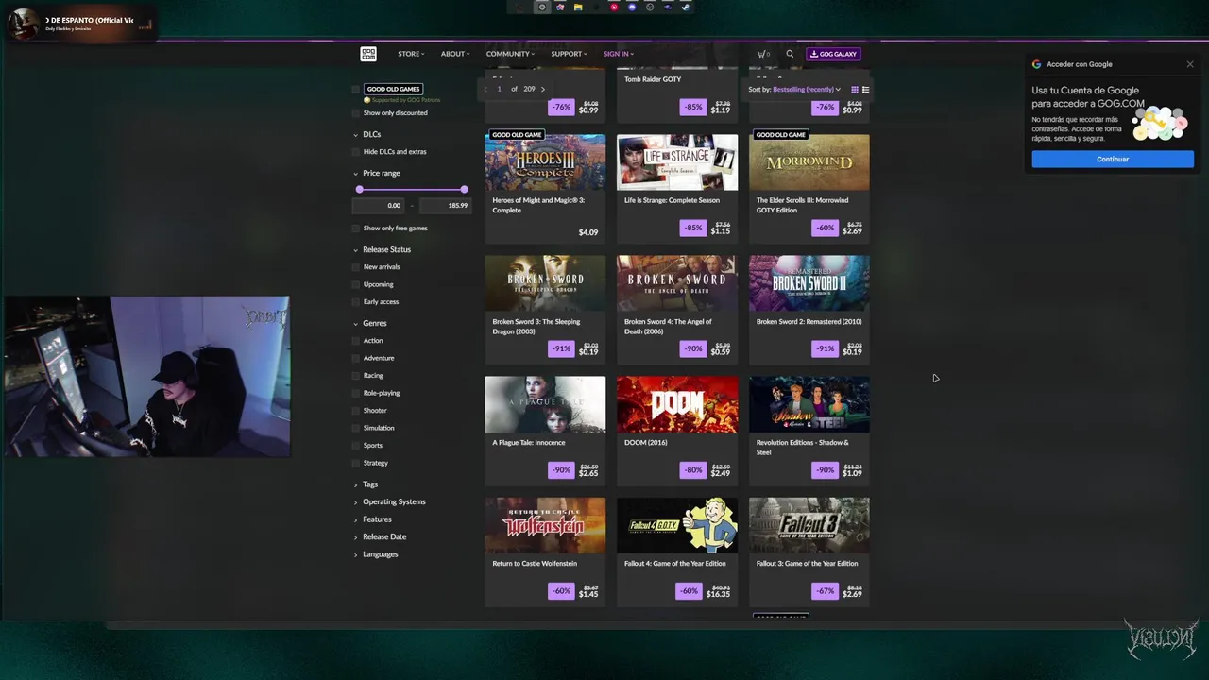Open Heroes of Might and Magic 3 thumbnail
The image size is (1209, 680).
[x=545, y=162]
